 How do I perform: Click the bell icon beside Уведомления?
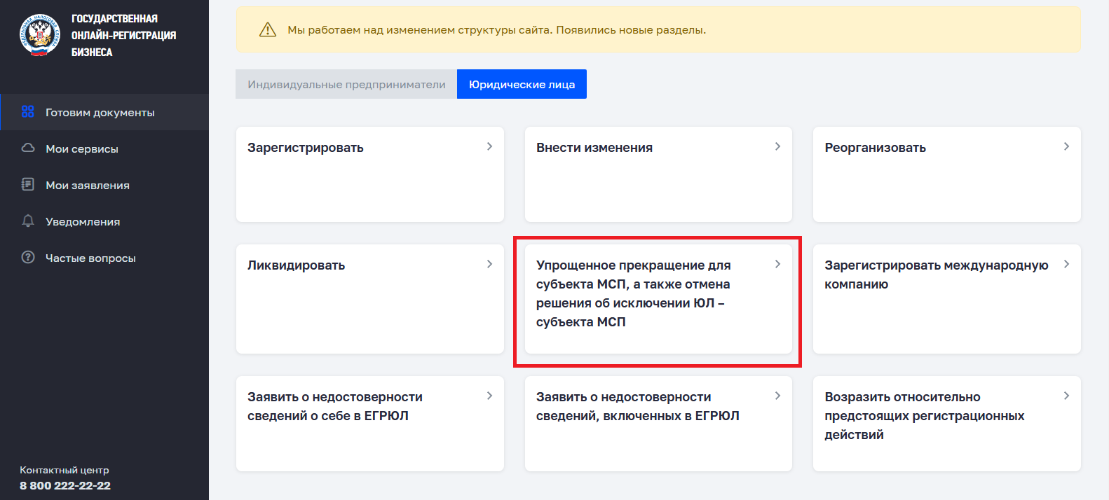tap(28, 221)
